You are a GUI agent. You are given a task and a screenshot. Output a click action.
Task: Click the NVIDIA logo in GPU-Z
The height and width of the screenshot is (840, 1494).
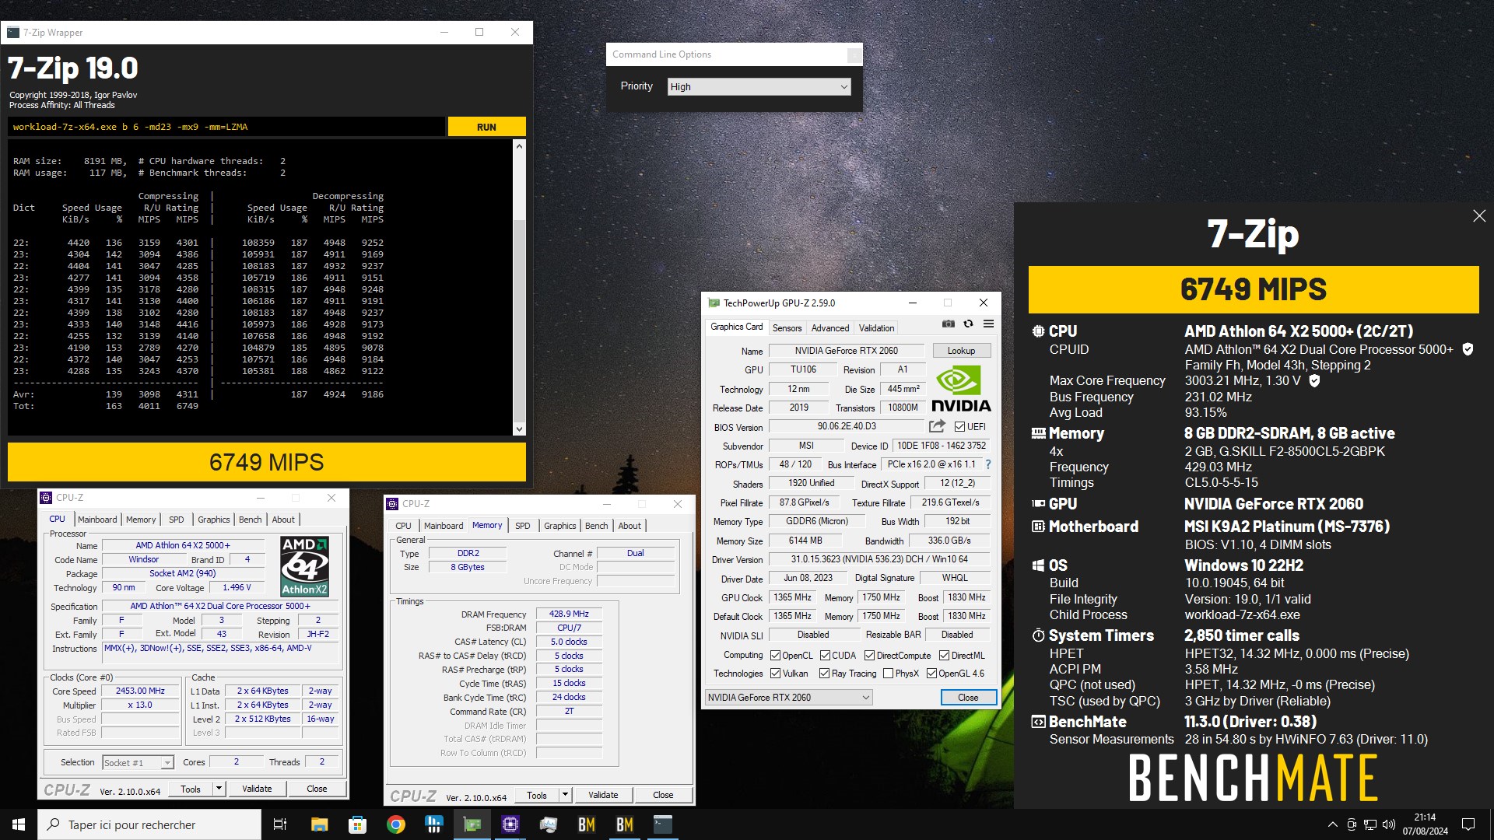tap(961, 389)
